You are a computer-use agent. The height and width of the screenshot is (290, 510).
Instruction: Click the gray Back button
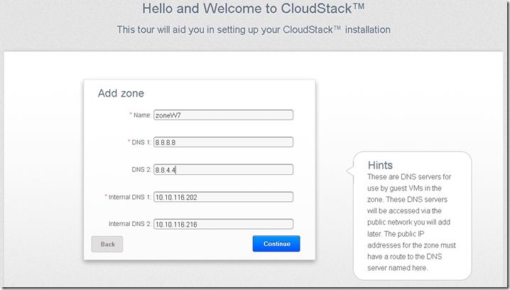pos(107,244)
